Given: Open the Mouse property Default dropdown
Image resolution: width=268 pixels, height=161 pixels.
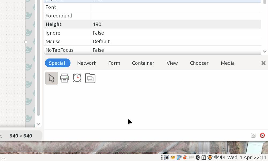Looking at the screenshot, I should tap(101, 41).
